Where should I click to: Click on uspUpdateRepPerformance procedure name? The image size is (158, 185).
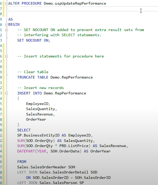[80, 4]
